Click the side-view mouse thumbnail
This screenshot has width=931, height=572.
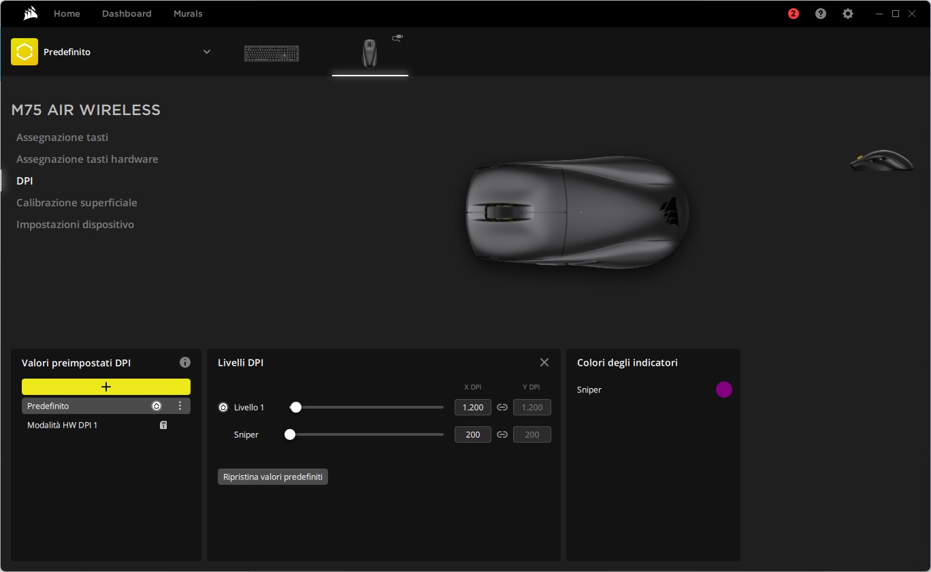(881, 161)
